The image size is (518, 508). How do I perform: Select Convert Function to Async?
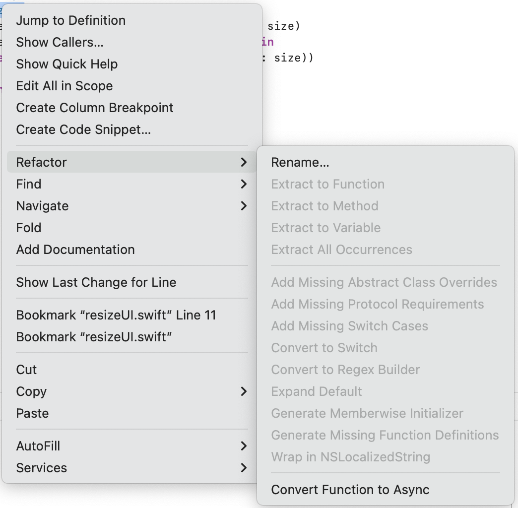[350, 490]
